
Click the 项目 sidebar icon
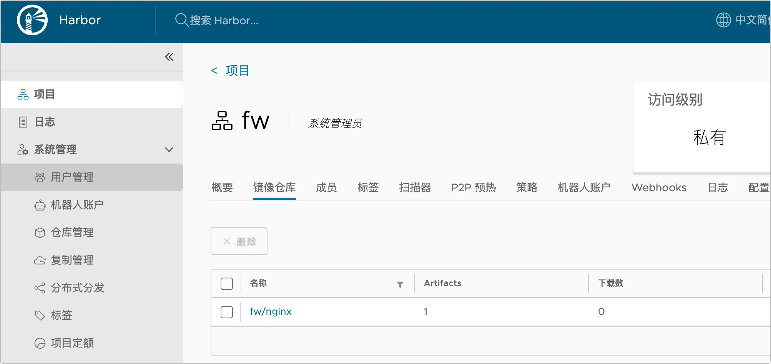pyautogui.click(x=23, y=94)
